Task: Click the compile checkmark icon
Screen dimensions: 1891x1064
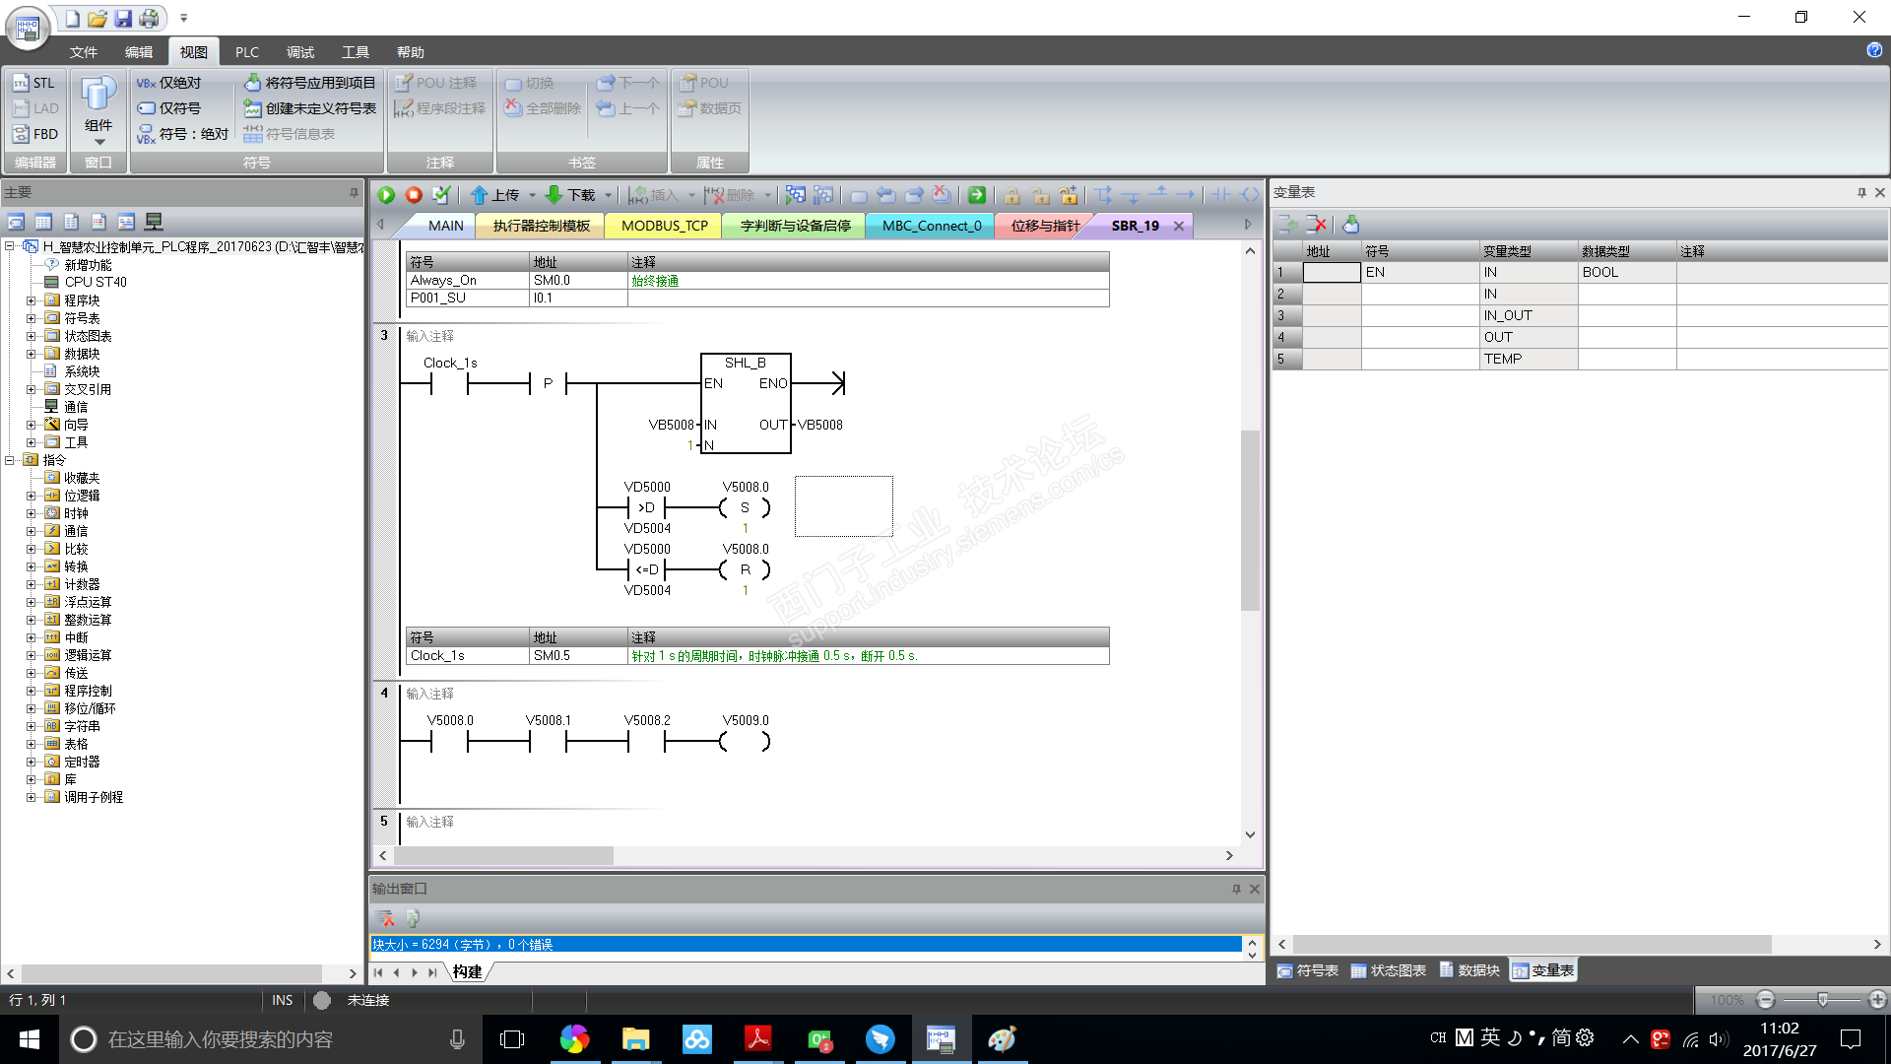Action: click(441, 195)
